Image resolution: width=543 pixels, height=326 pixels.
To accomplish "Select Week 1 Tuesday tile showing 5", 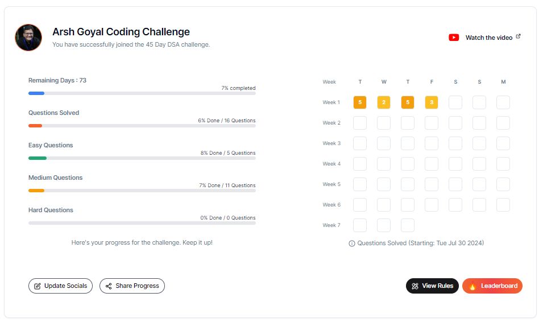I will (x=360, y=102).
